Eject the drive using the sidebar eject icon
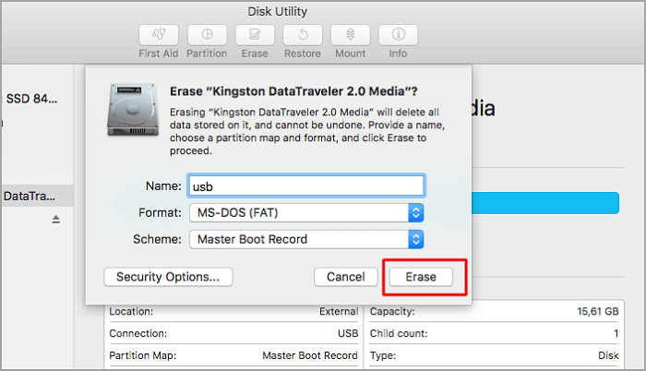 (55, 220)
